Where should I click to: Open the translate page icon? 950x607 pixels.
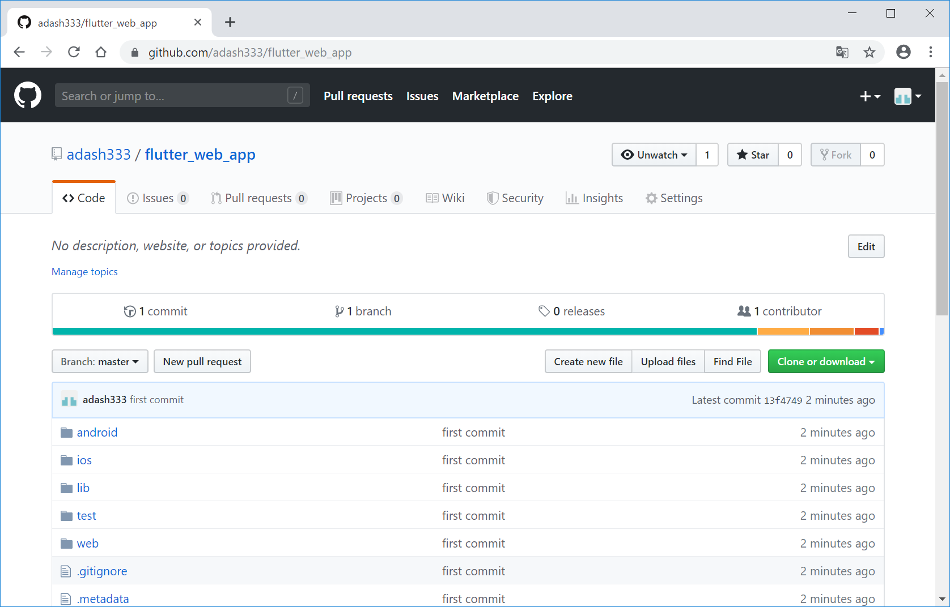(842, 53)
